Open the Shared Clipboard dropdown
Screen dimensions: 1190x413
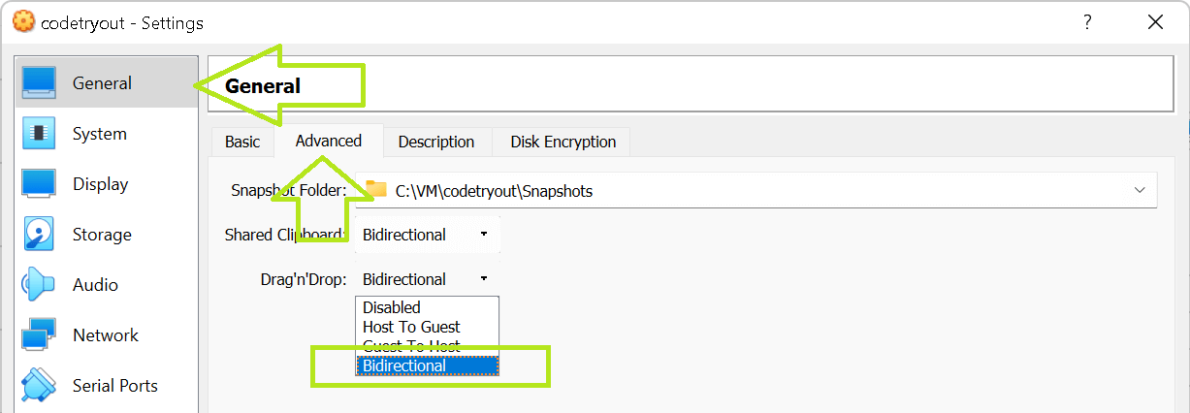point(427,235)
